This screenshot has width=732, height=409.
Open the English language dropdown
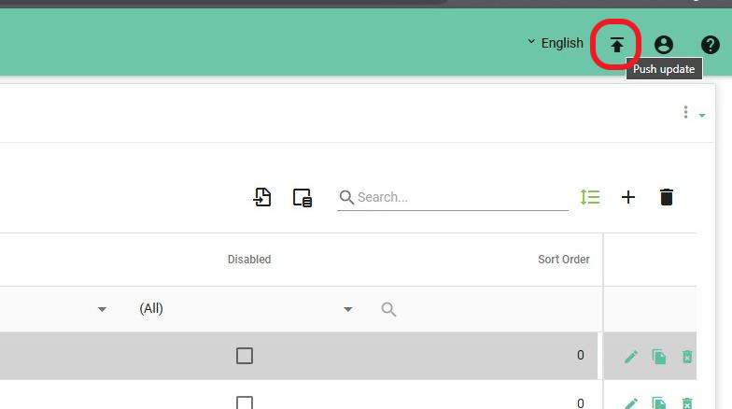[556, 43]
